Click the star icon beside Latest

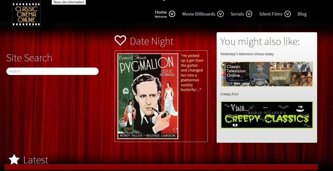tap(14, 159)
